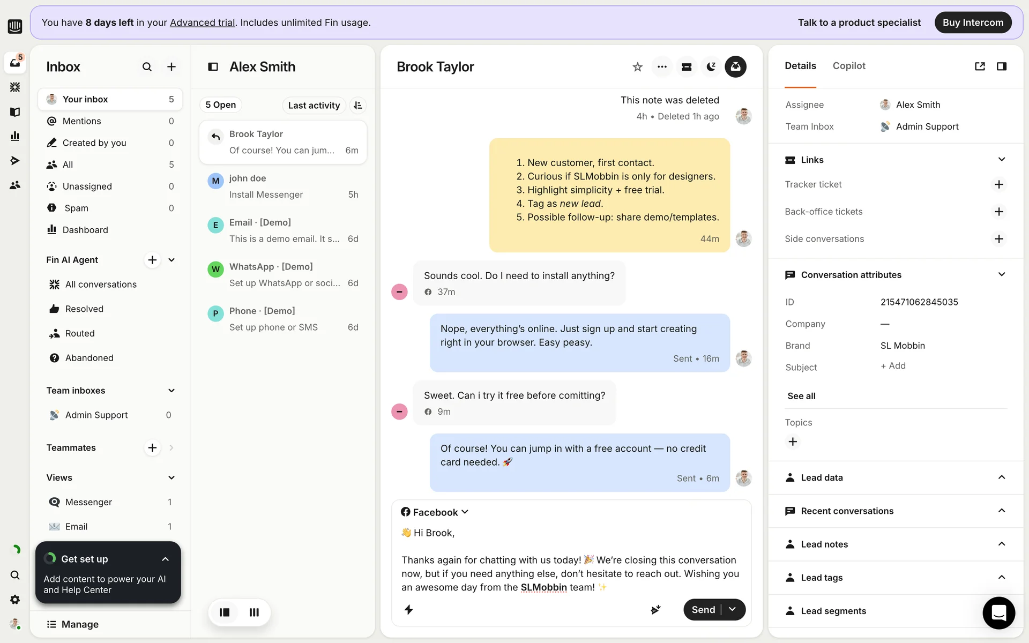Viewport: 1029px width, 643px height.
Task: Star the Brook Taylor conversation
Action: pos(637,67)
